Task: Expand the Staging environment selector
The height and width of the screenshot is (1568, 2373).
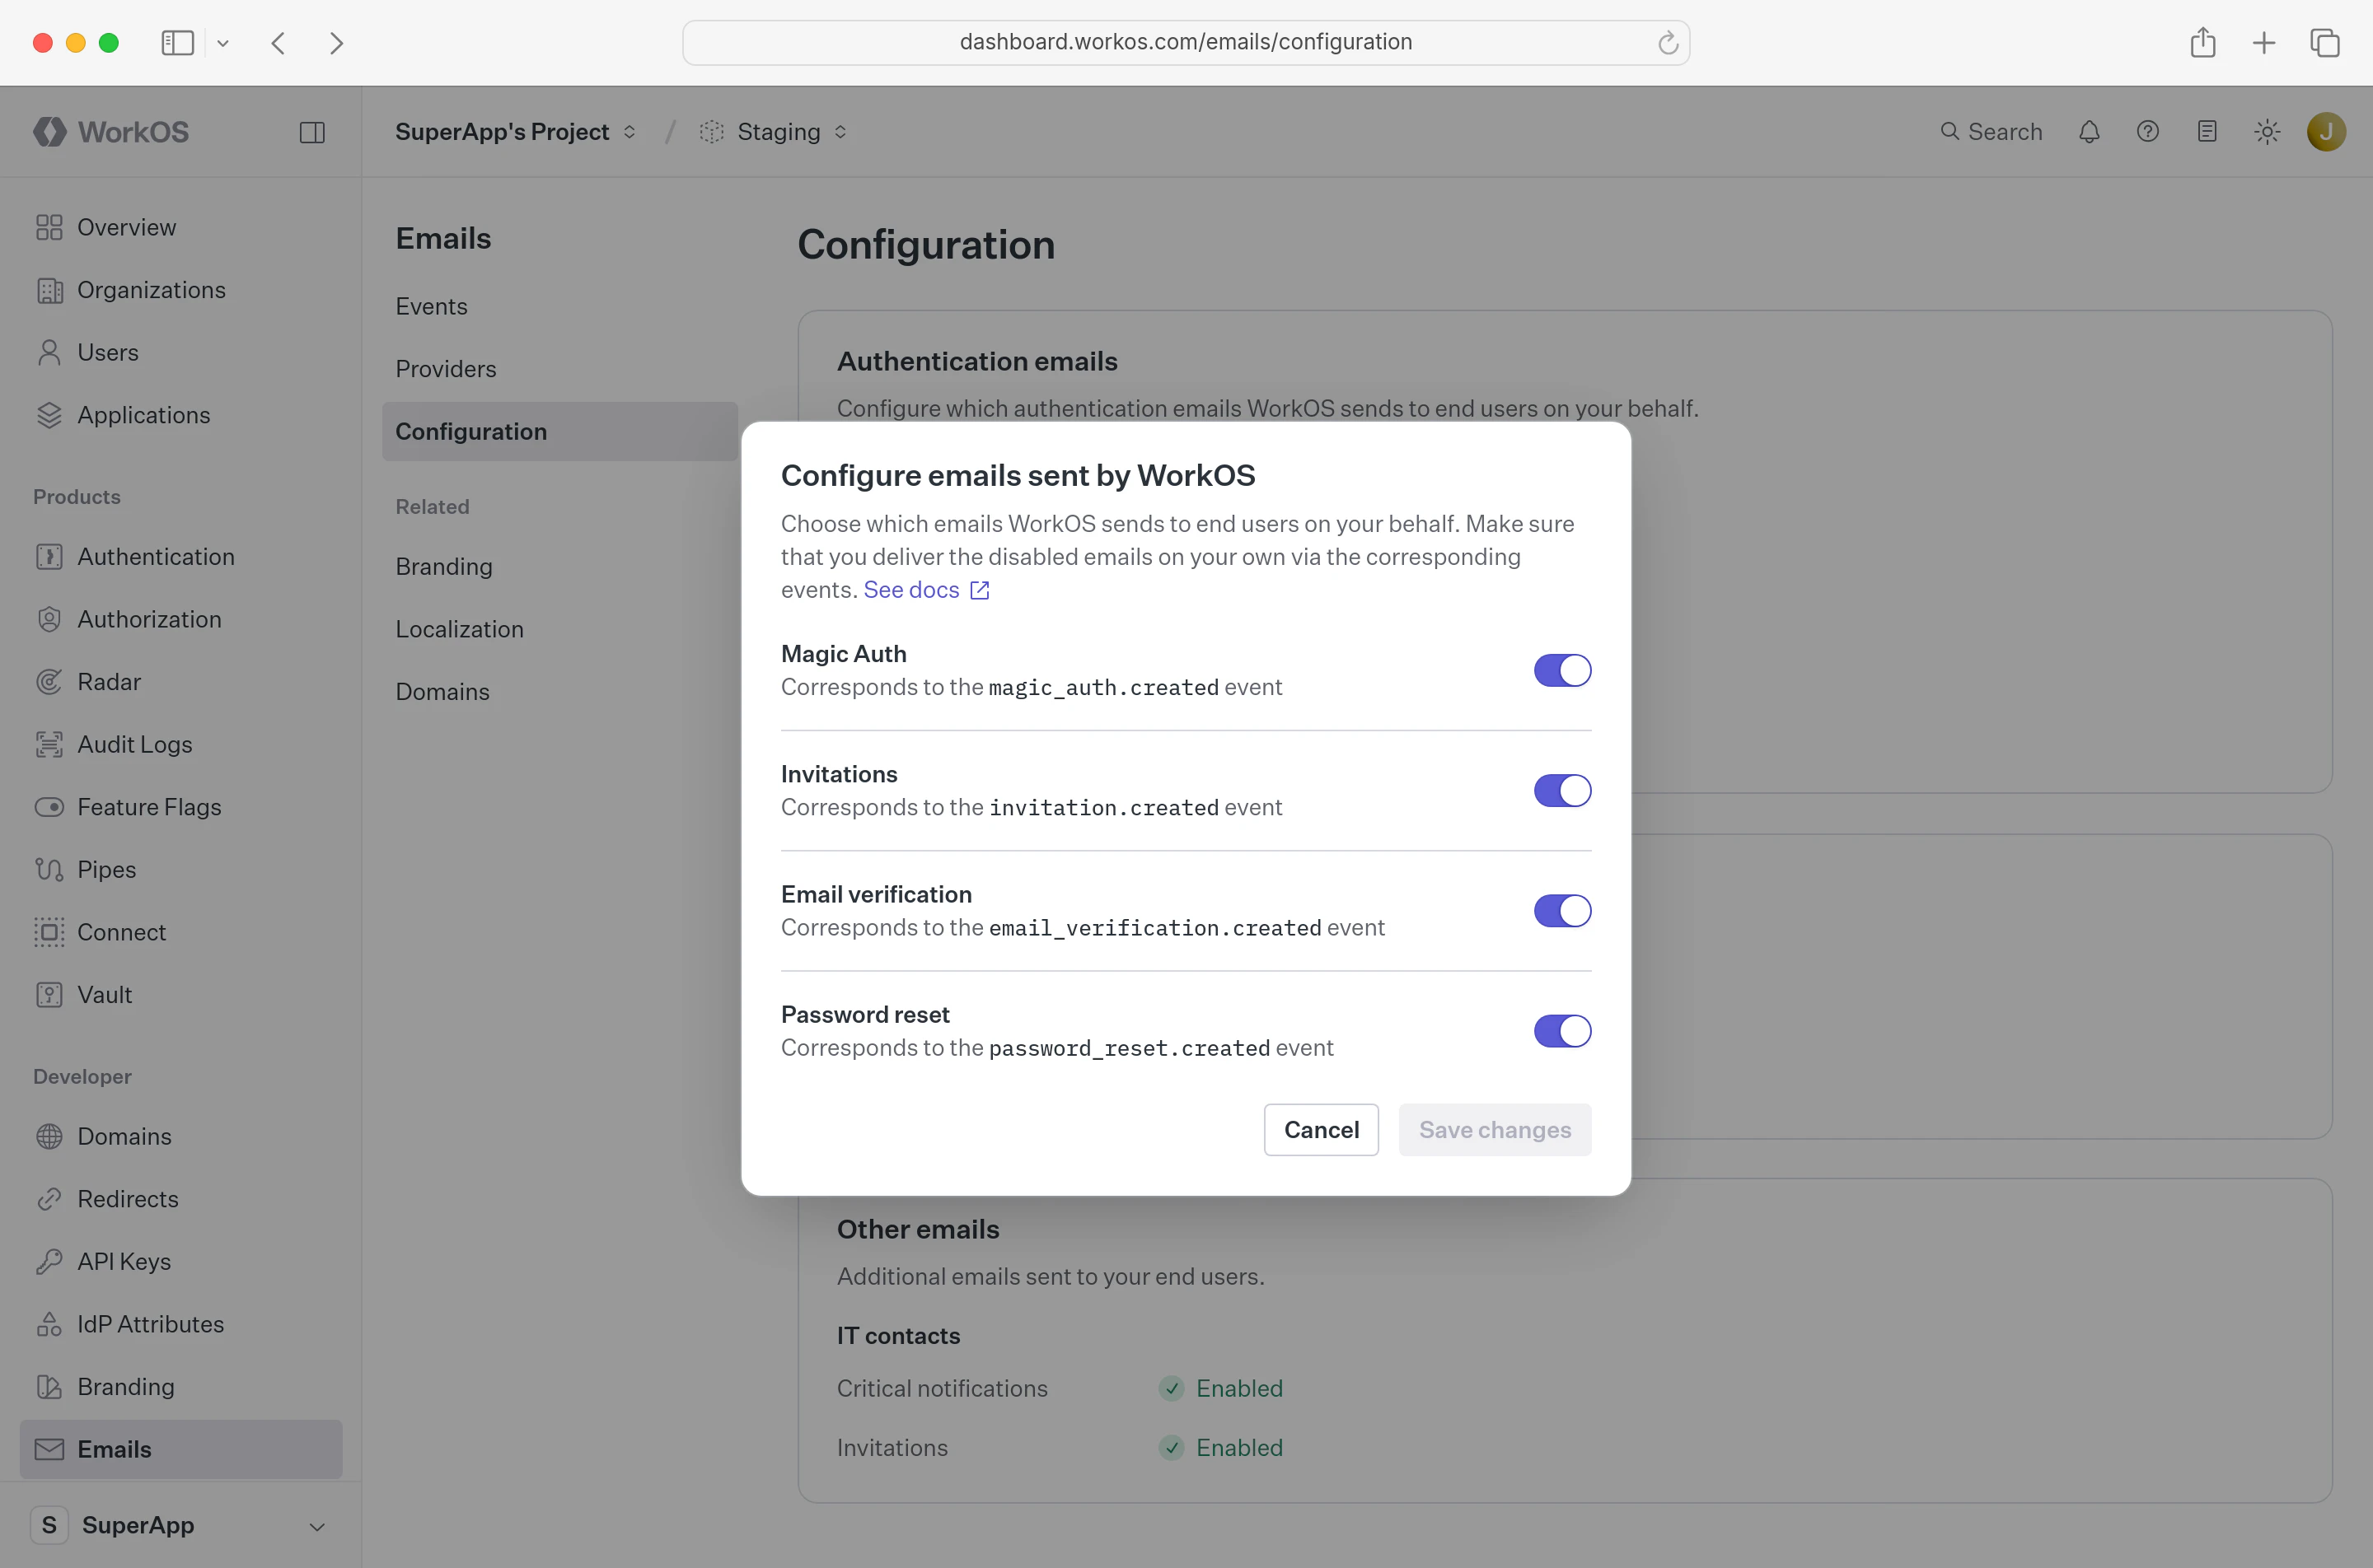Action: point(774,132)
